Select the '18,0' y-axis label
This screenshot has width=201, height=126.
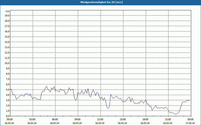7,21
